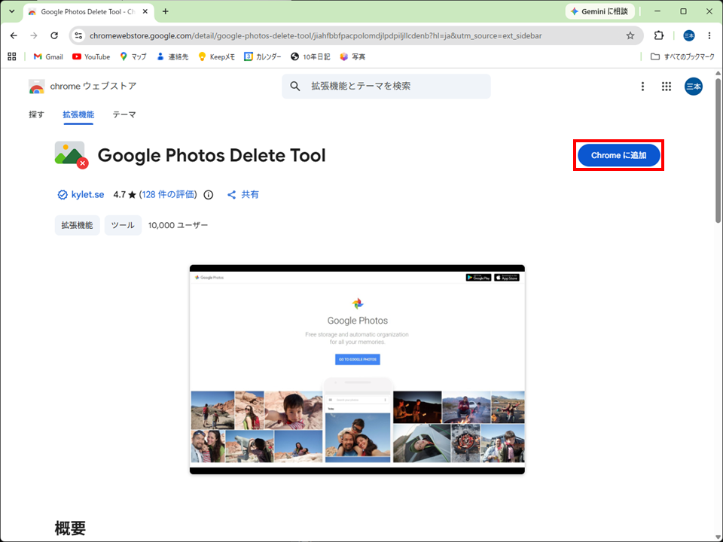Open the Keepメモ bookmark
Image resolution: width=723 pixels, height=542 pixels.
[216, 56]
